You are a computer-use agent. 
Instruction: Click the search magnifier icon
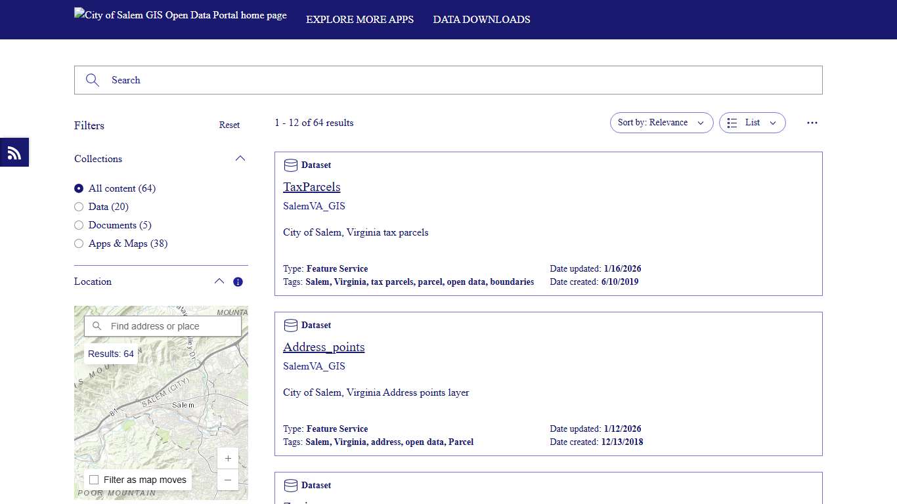[92, 79]
